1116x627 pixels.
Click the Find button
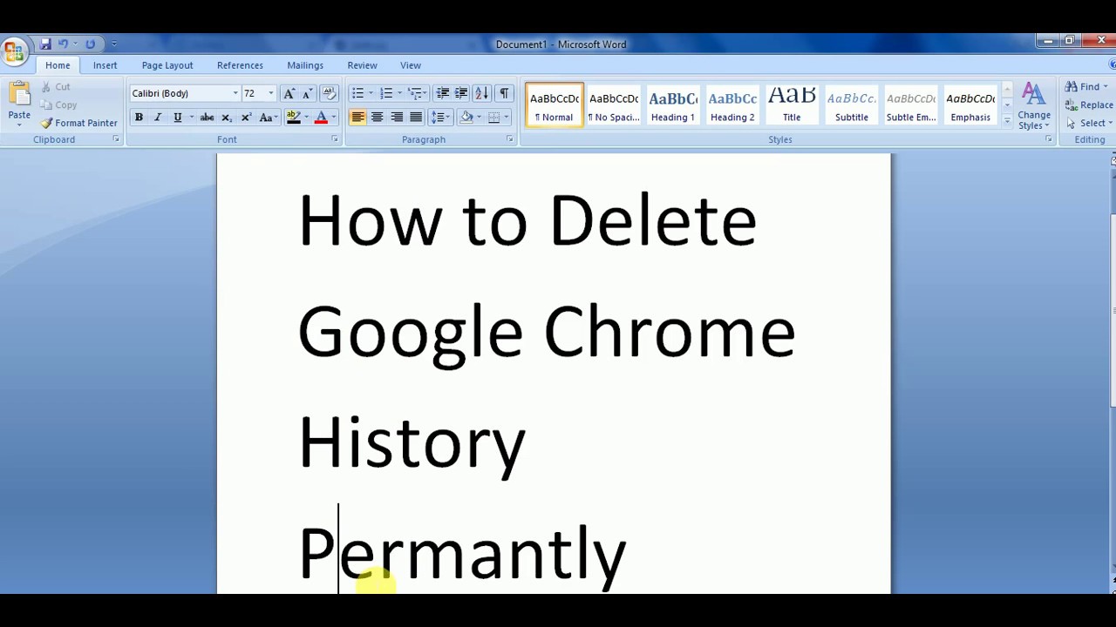[1085, 87]
